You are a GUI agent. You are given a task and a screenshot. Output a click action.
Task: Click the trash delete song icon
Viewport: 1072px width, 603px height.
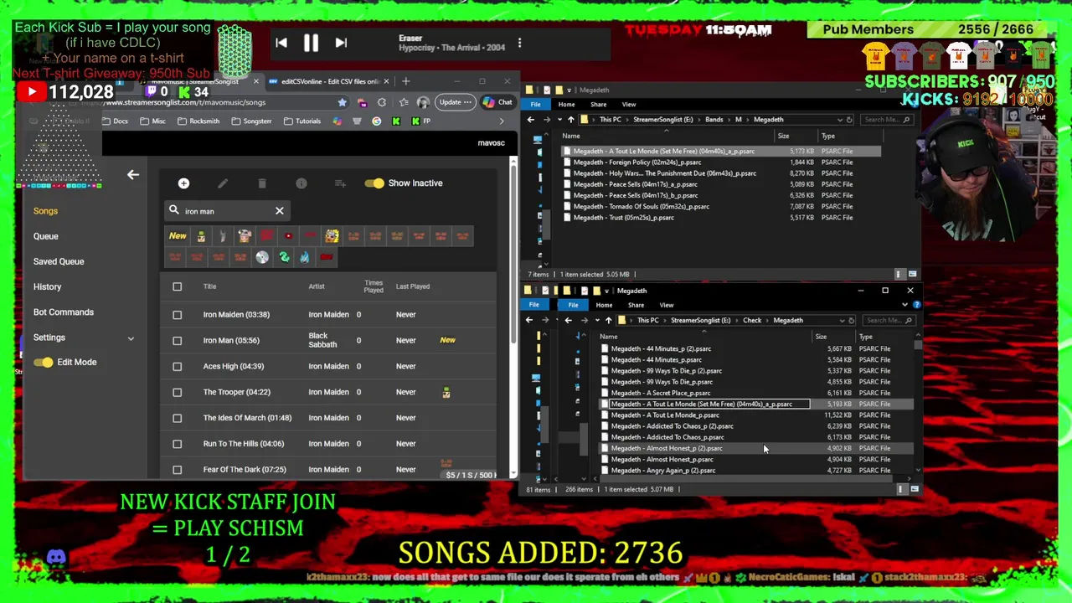coord(262,183)
